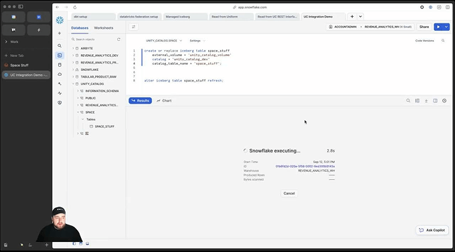This screenshot has height=252, width=455.
Task: Select the UC Integration Demo worksheet tab
Action: coord(323,17)
